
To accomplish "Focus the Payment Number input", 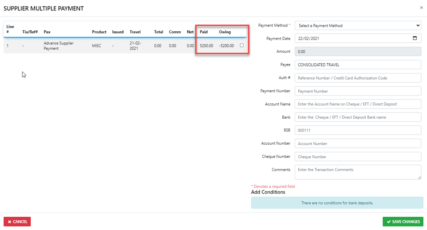I will click(x=358, y=91).
